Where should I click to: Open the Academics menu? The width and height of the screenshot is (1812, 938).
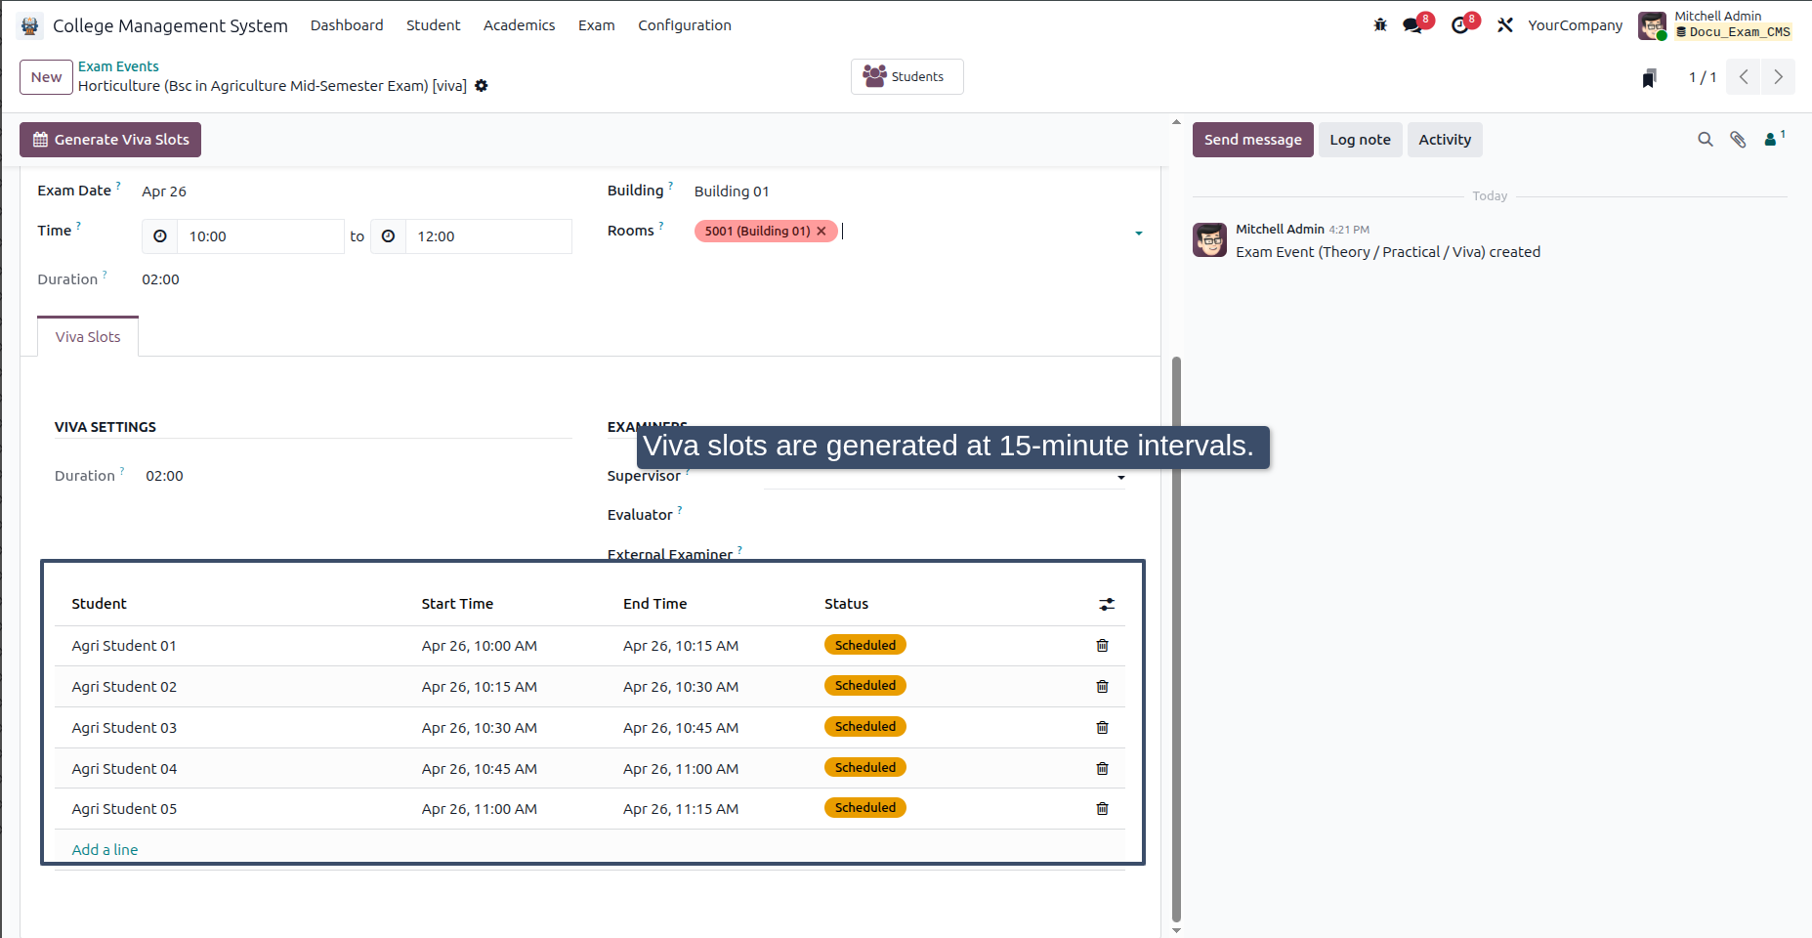pos(519,25)
